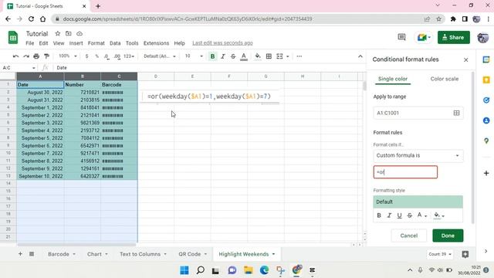Image resolution: width=494 pixels, height=278 pixels.
Task: Increase decimal places icon
Action: [x=117, y=56]
